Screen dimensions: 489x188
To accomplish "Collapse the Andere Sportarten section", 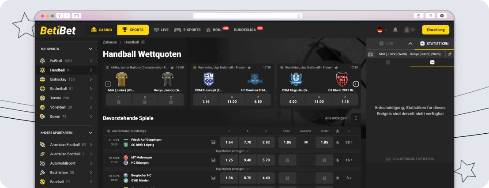I will coord(90,133).
